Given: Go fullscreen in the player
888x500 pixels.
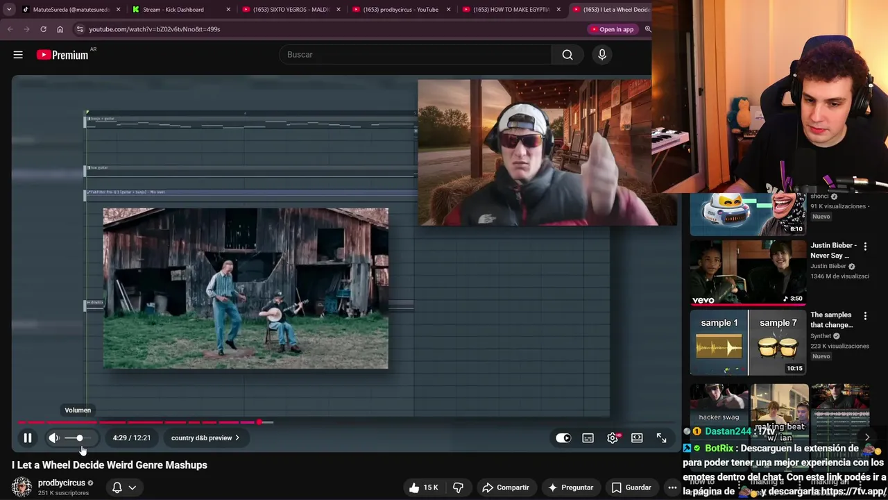Looking at the screenshot, I should tap(661, 438).
